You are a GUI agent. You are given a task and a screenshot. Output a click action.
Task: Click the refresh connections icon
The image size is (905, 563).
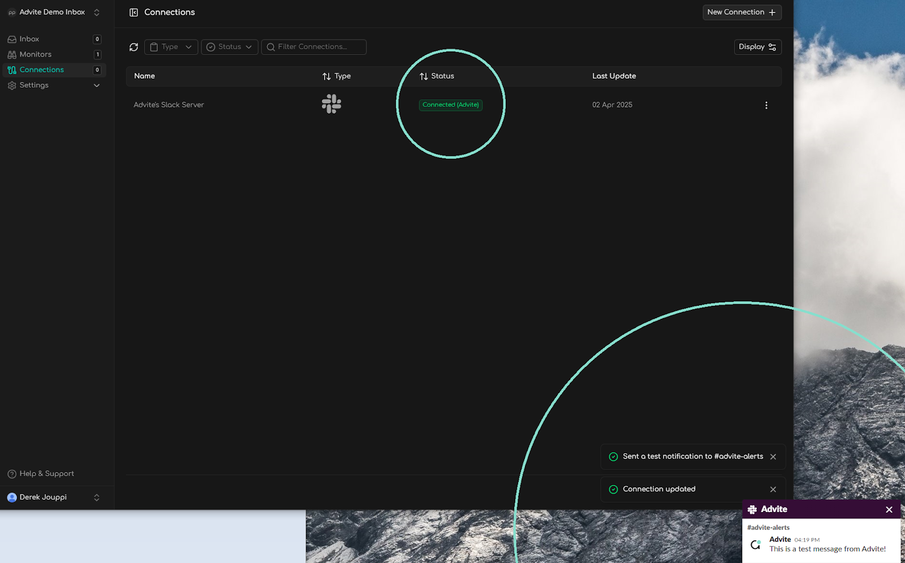pos(133,47)
